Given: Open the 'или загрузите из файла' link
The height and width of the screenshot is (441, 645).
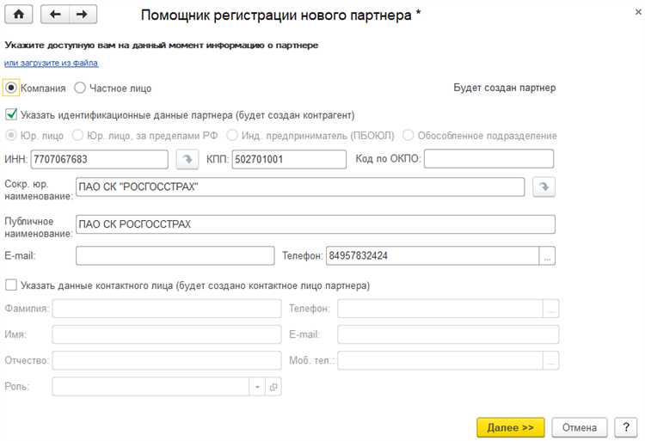Looking at the screenshot, I should pyautogui.click(x=52, y=63).
